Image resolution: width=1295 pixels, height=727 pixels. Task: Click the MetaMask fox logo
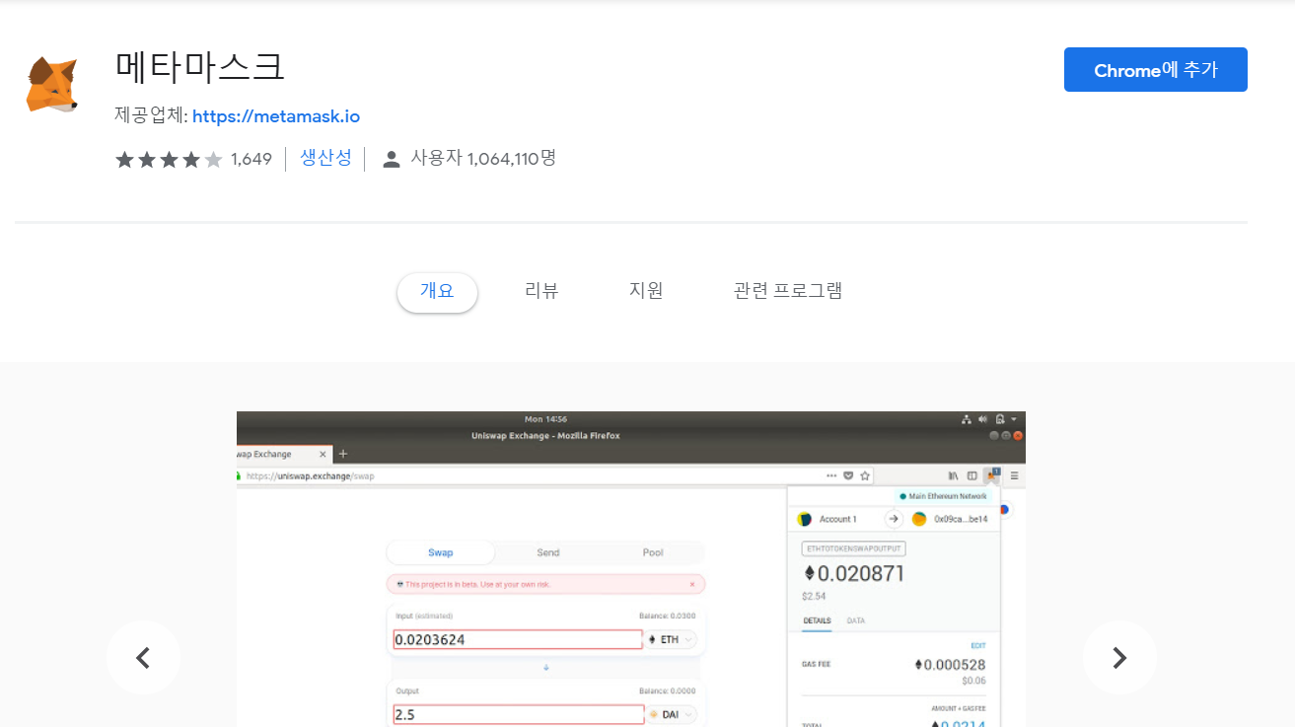(x=52, y=84)
